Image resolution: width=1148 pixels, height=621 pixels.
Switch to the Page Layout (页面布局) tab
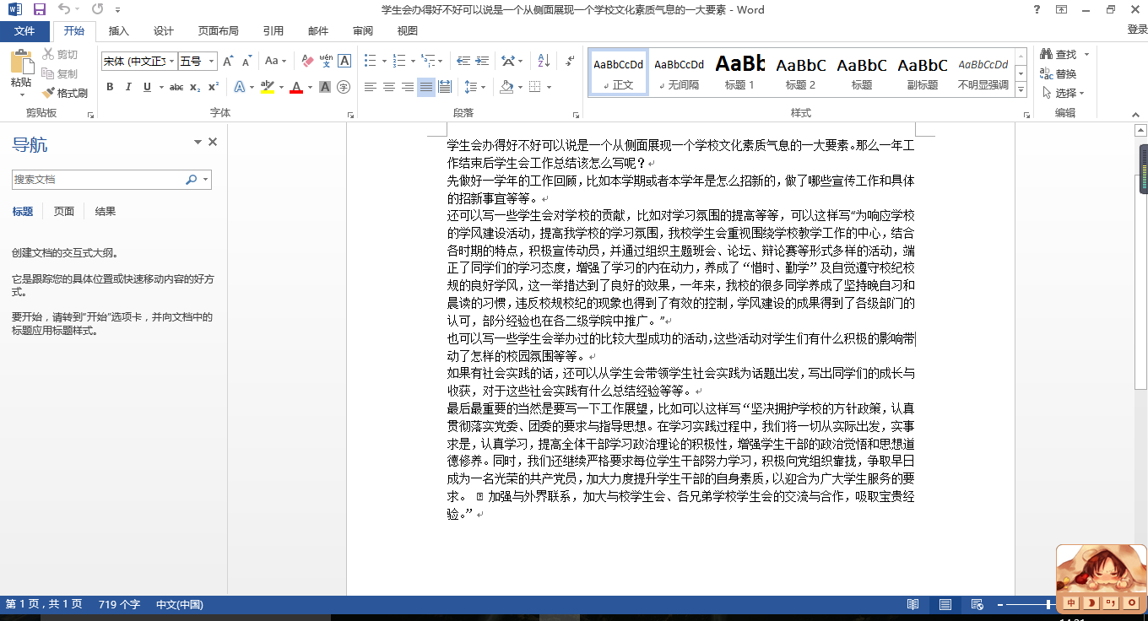219,31
